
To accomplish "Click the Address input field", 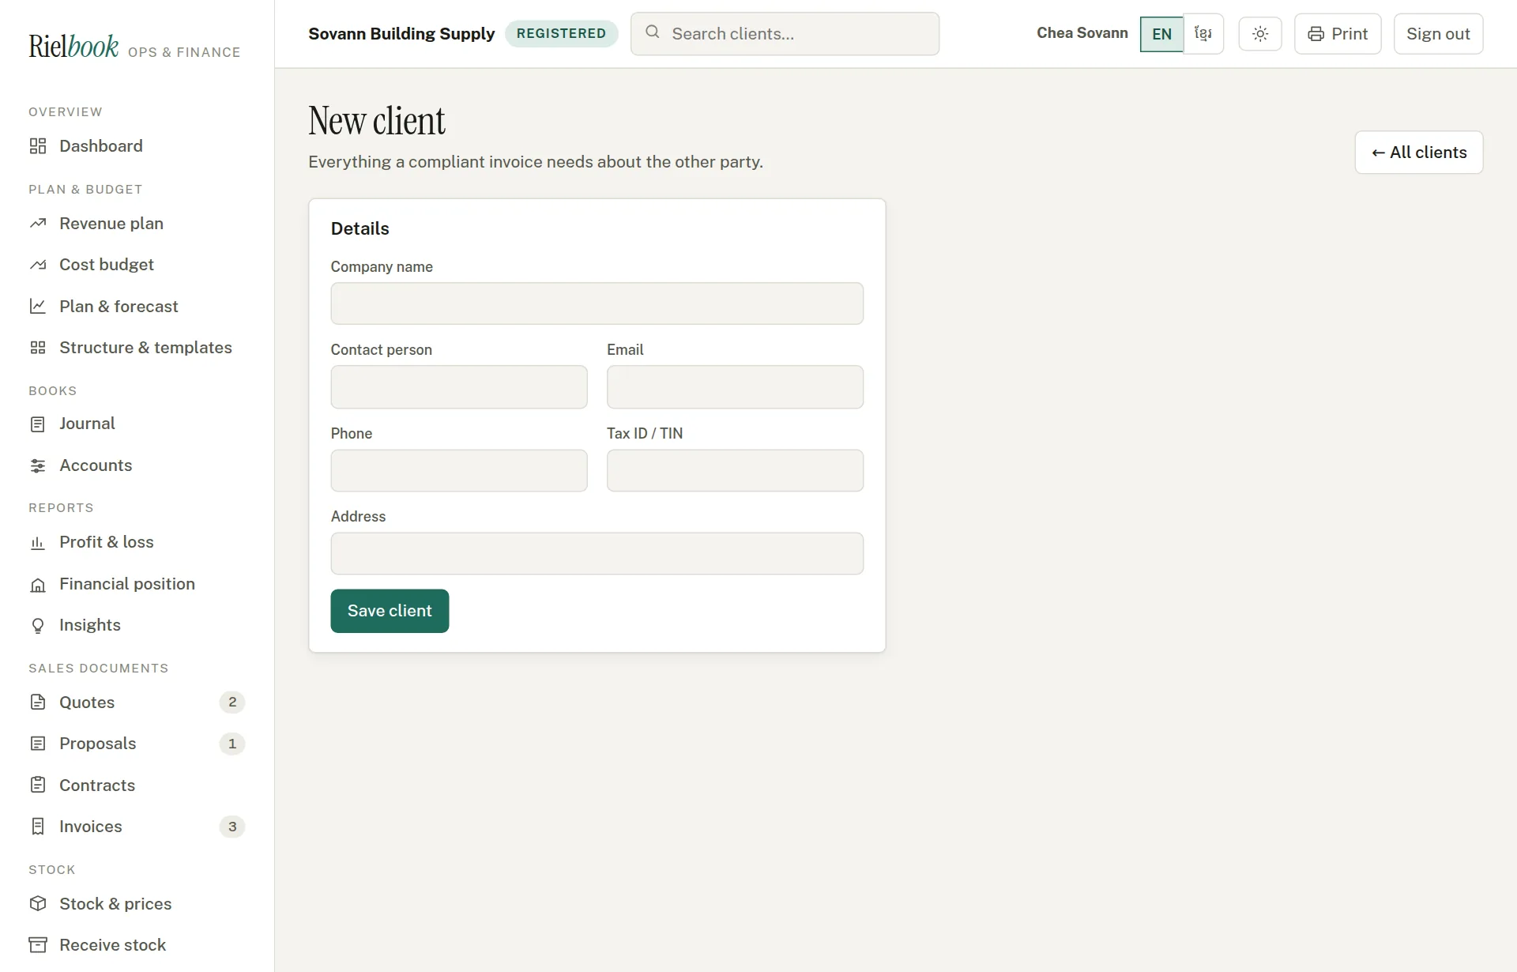I will coord(597,553).
